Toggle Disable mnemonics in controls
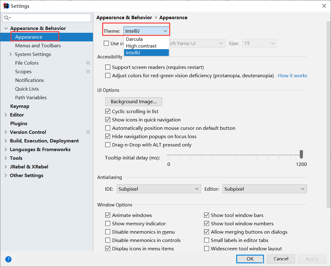This screenshot has width=331, height=267. 108,240
